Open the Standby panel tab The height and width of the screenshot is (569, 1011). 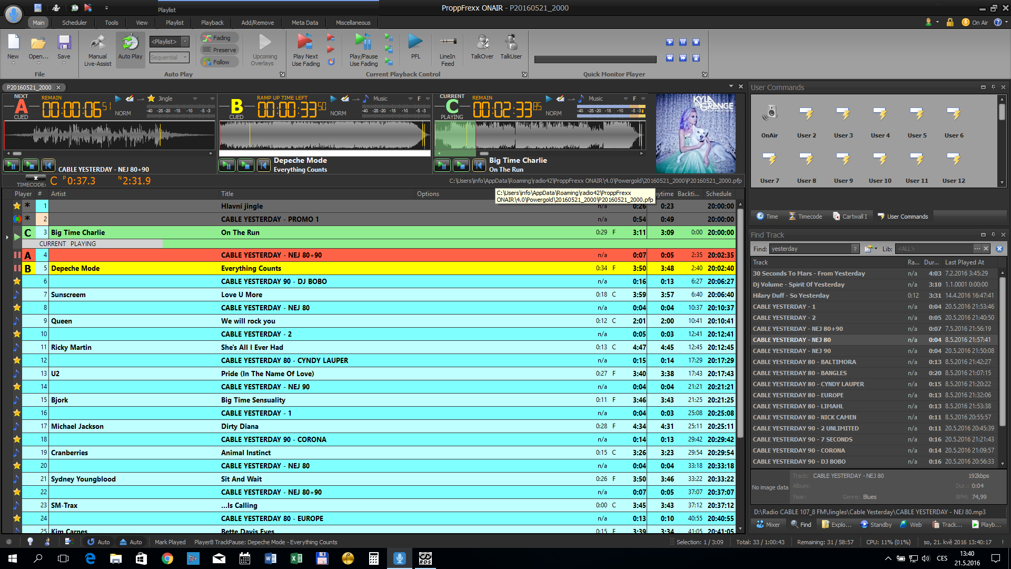pos(876,525)
